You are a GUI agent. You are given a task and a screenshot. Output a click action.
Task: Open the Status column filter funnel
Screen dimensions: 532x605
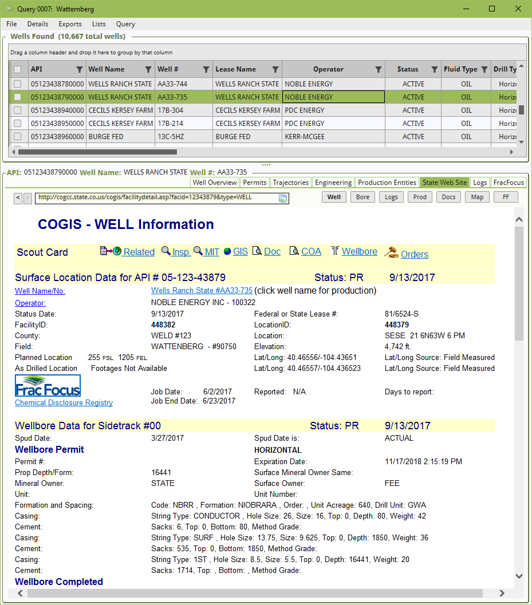(x=435, y=69)
